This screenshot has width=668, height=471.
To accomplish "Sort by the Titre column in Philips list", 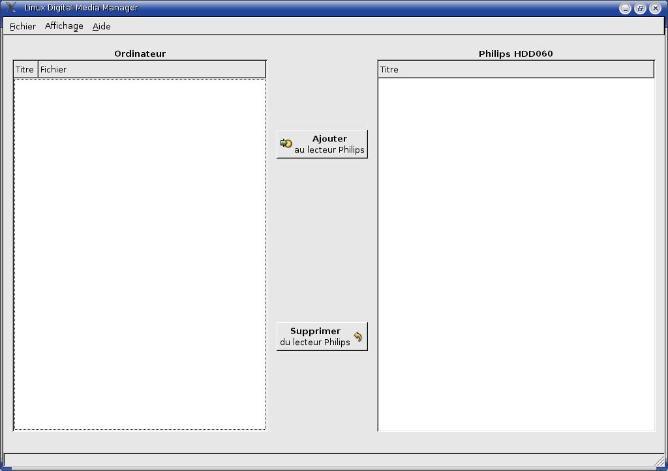I will [x=515, y=69].
